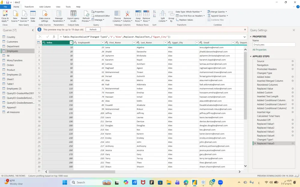The height and width of the screenshot is (187, 300).
Task: Click the Choose Columns icon
Action: point(117,14)
